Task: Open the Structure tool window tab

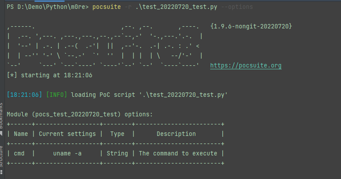Action: tap(1, 156)
